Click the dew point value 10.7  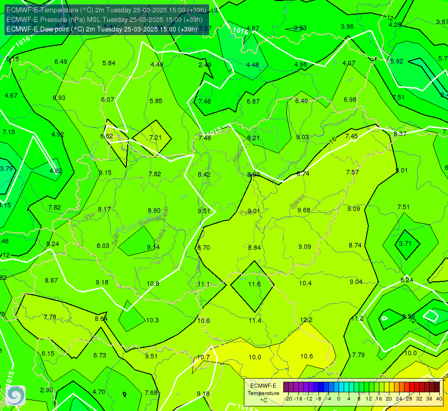coord(204,357)
